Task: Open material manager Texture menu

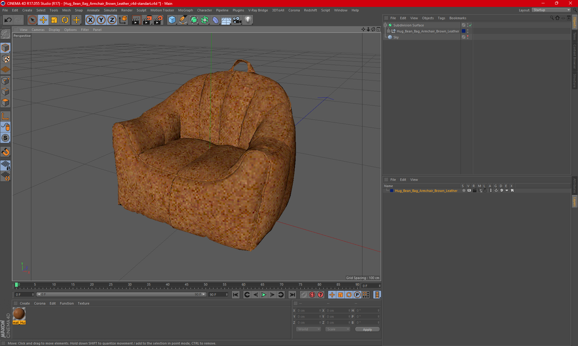Action: click(x=83, y=303)
